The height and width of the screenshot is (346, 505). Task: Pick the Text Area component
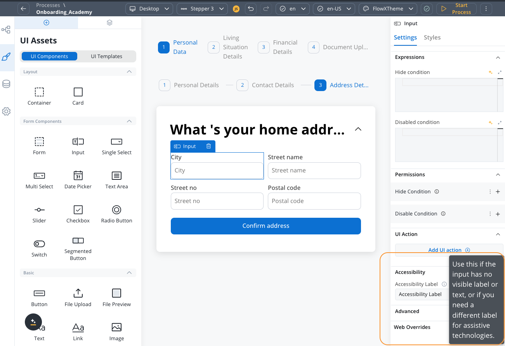click(x=116, y=180)
